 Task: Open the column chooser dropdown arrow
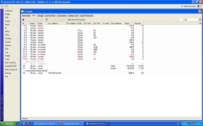(200, 23)
